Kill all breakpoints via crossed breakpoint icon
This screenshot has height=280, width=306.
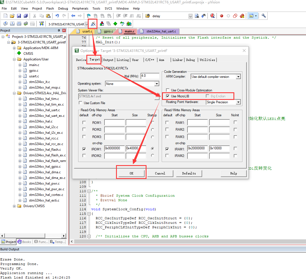tap(242, 16)
